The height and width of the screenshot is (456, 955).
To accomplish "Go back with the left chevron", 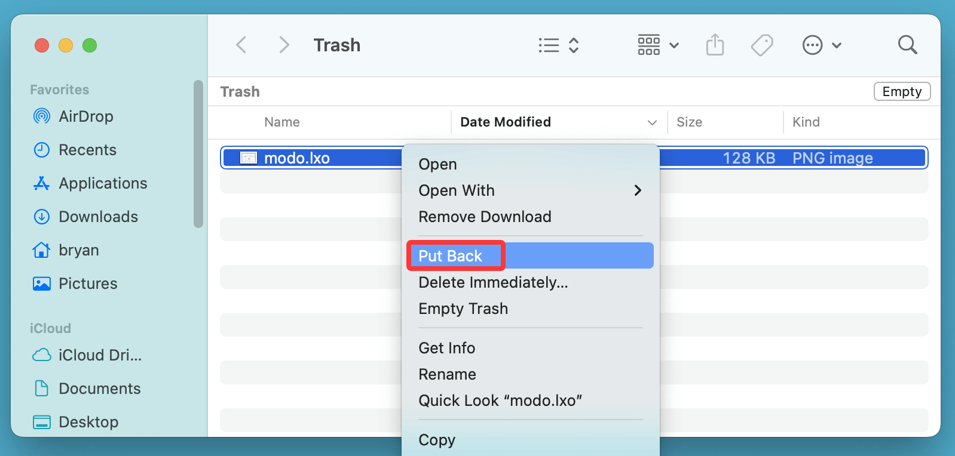I will 241,45.
